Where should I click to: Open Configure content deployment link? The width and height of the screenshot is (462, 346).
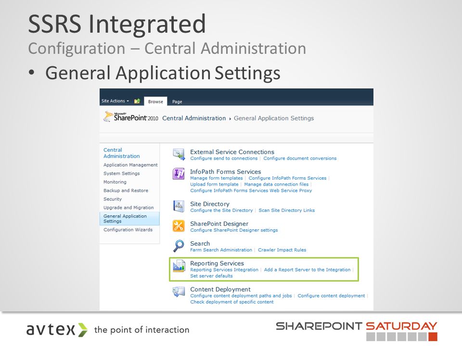pyautogui.click(x=331, y=296)
